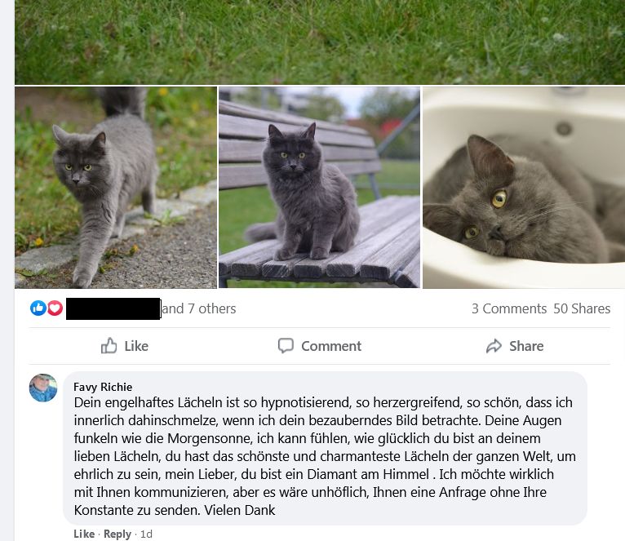625x541 pixels.
Task: Click the Share arrow icon
Action: (494, 346)
